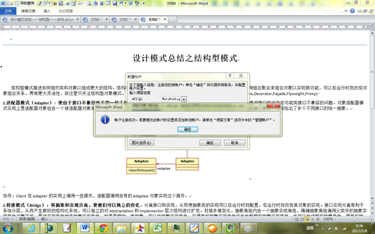Open Internet Explorer from the taskbar
Screen dimensions: 375x234
click(x=31, y=228)
